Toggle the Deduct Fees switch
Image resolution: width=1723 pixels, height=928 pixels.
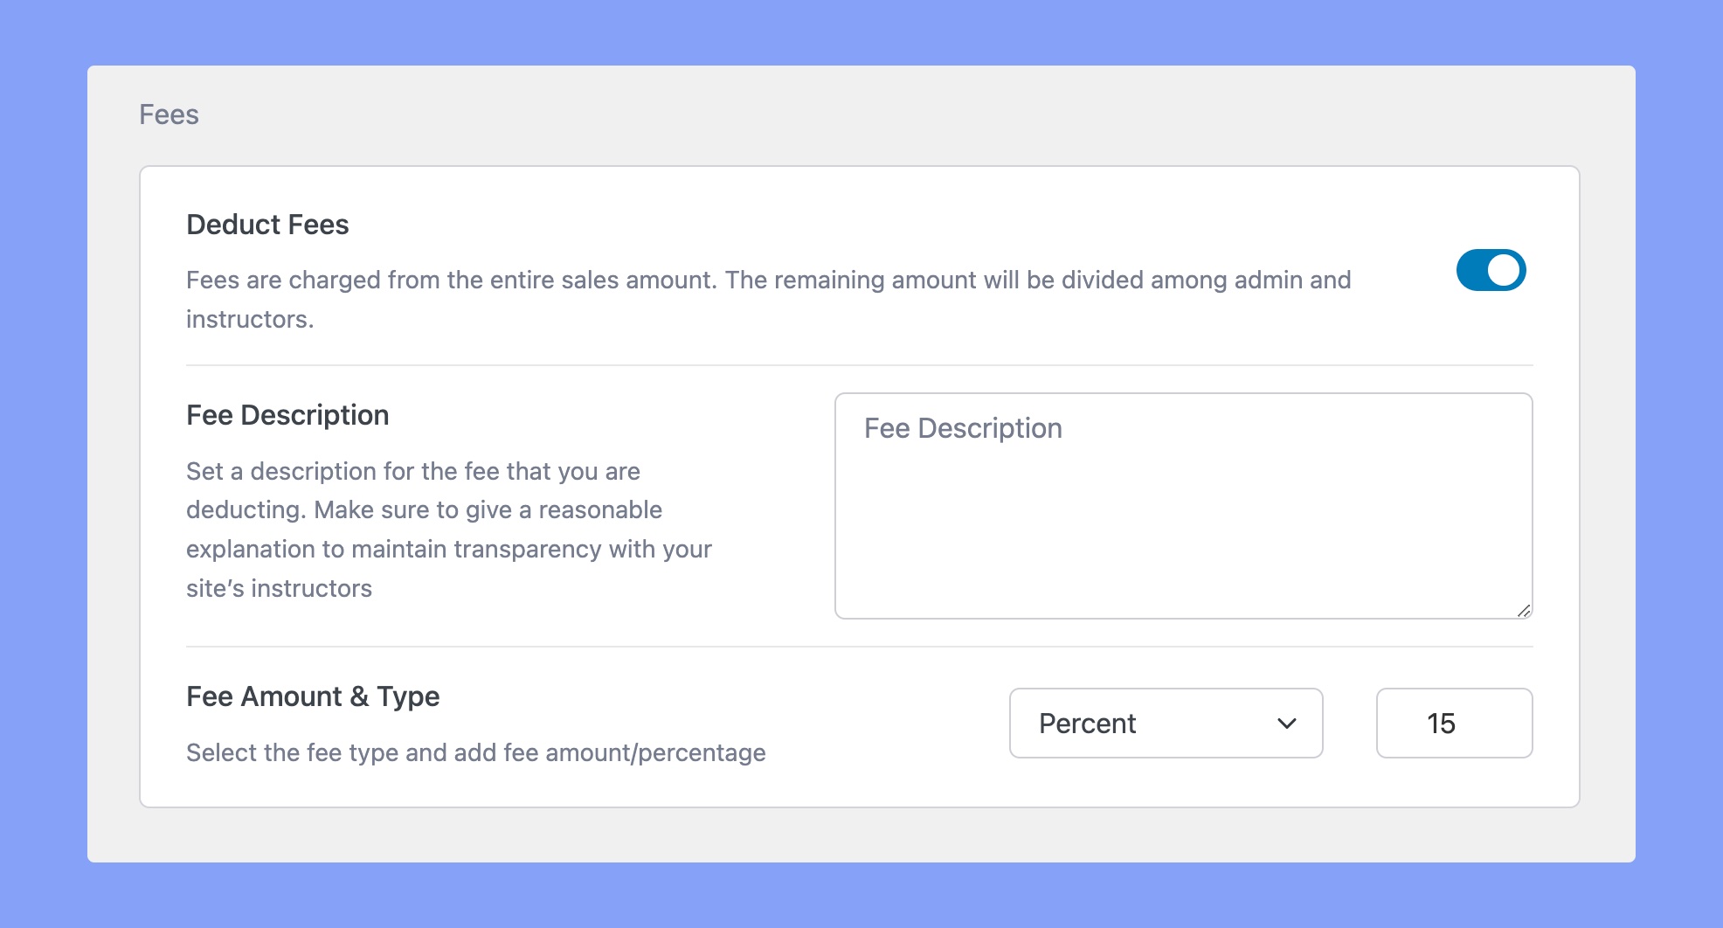click(1491, 270)
